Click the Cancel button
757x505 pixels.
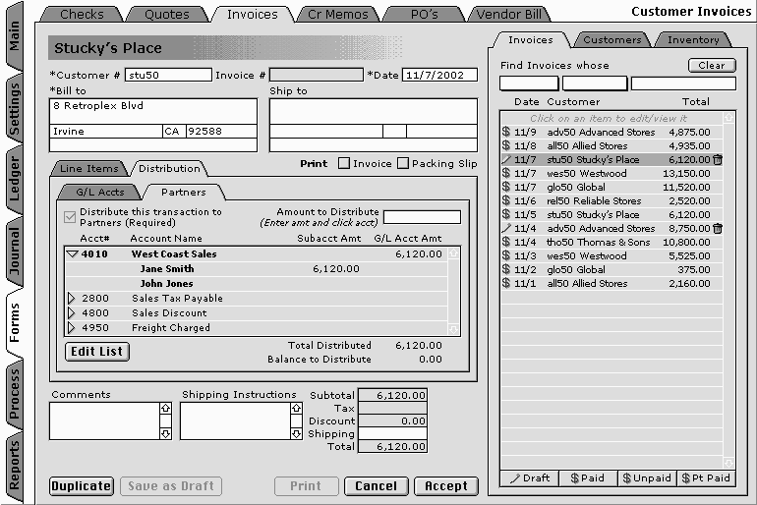[377, 486]
